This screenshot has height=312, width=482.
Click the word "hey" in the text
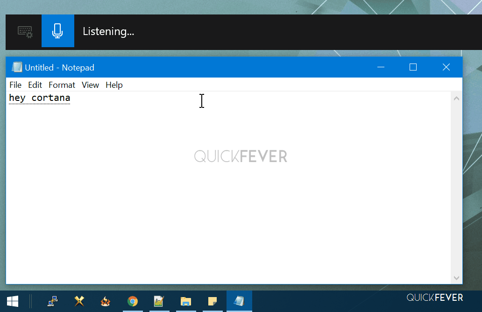click(x=17, y=98)
